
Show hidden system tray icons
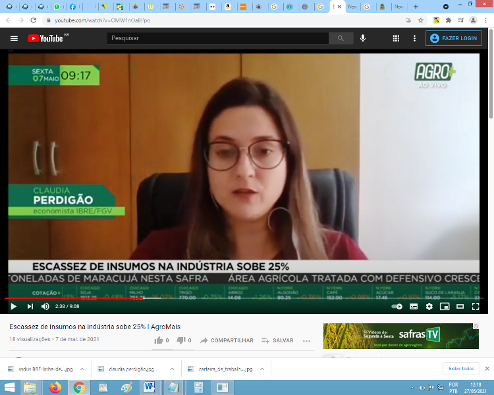click(x=412, y=388)
